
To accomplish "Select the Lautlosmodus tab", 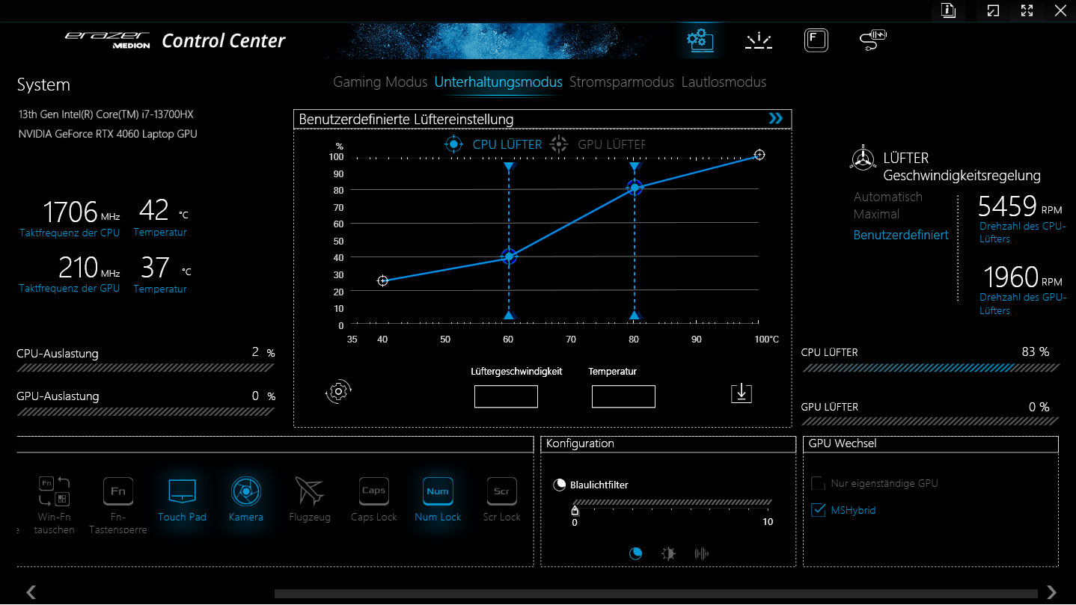I will coord(724,82).
